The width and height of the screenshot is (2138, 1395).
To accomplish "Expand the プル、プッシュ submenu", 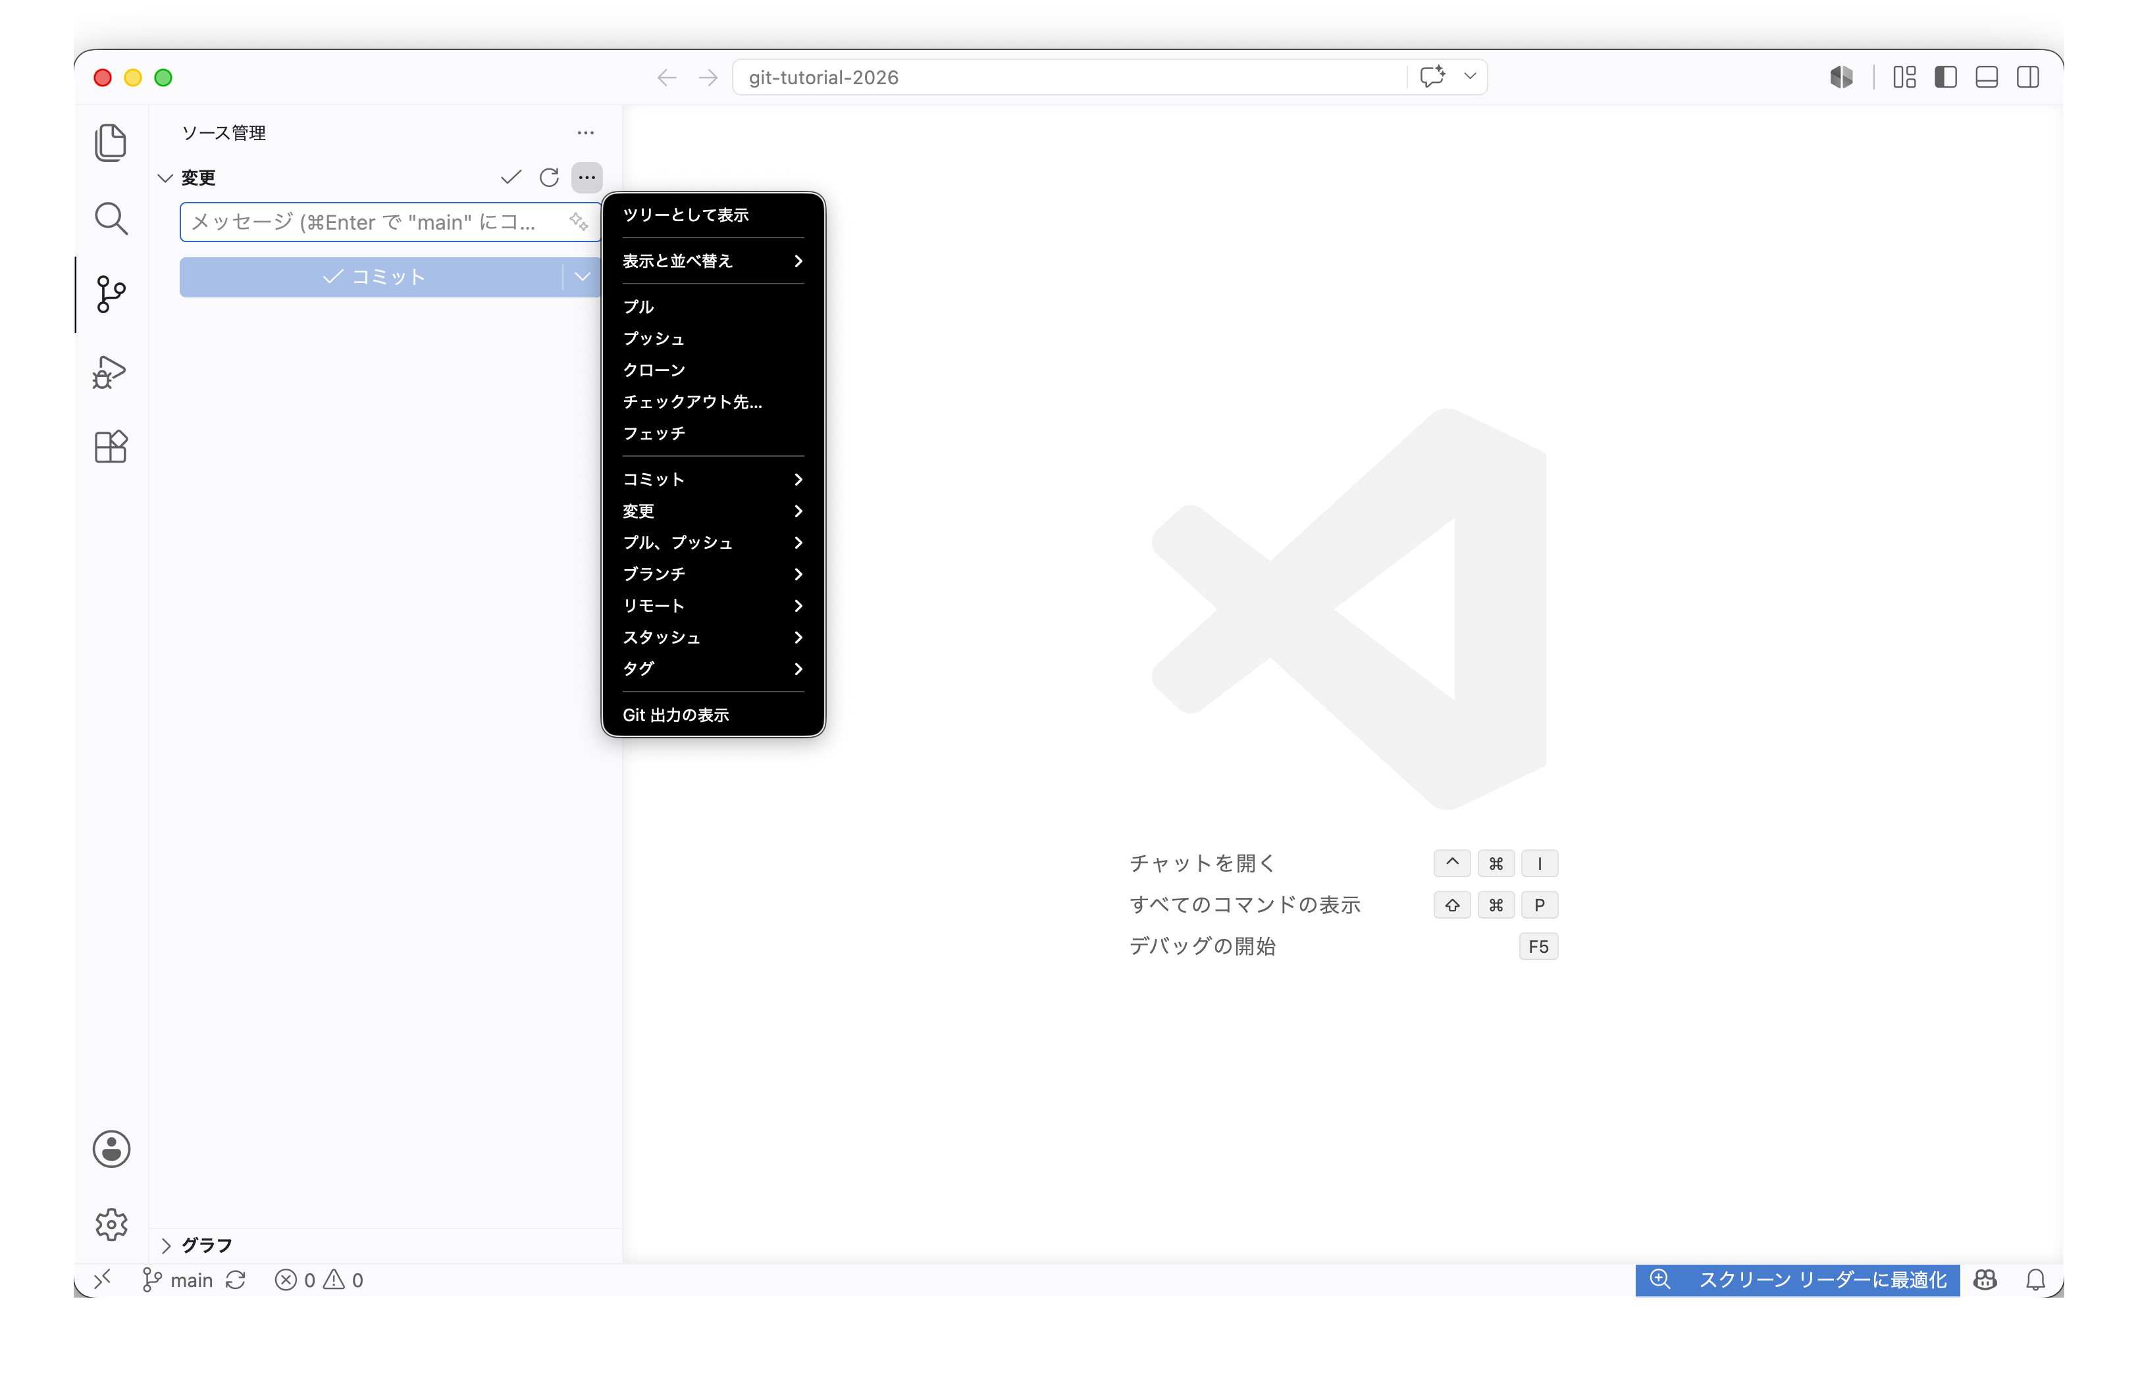I will [x=714, y=543].
